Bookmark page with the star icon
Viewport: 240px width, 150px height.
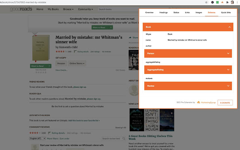pyautogui.click(x=206, y=2)
